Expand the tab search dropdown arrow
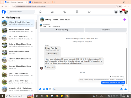 coord(2,2)
